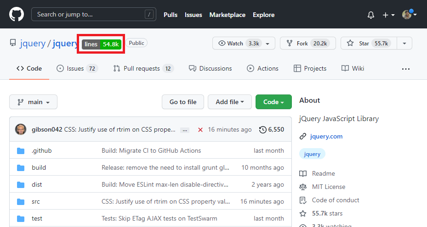
Task: View the failed checks red X
Action: pyautogui.click(x=200, y=130)
